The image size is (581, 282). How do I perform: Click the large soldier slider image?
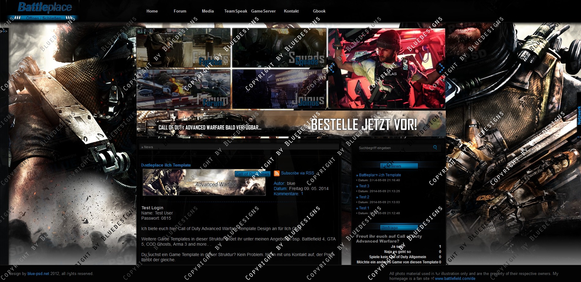tap(387, 68)
